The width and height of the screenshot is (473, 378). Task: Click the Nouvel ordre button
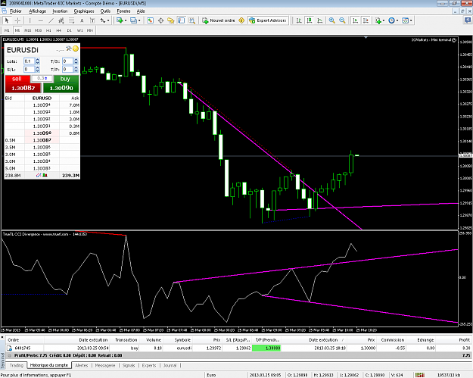pos(219,20)
